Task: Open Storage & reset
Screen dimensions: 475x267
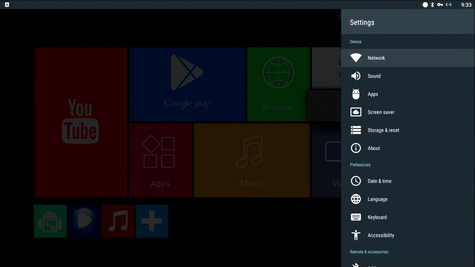Action: (x=408, y=130)
